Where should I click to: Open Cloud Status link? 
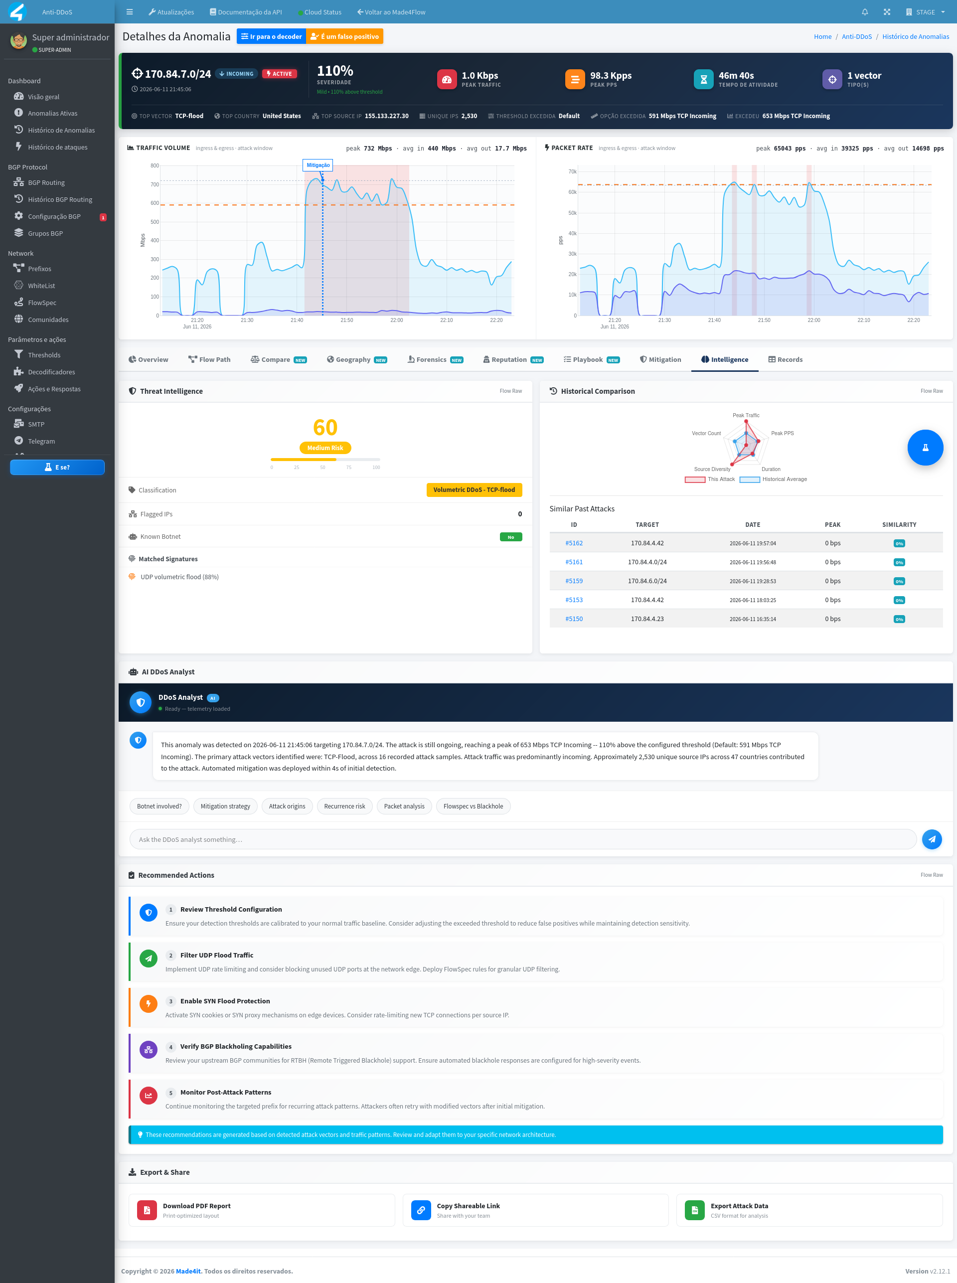click(x=320, y=11)
